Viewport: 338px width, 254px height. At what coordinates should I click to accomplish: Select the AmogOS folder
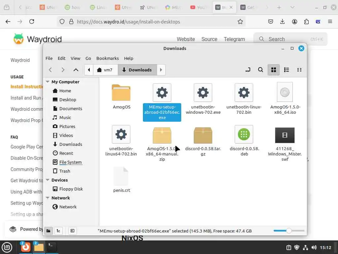pos(121,97)
